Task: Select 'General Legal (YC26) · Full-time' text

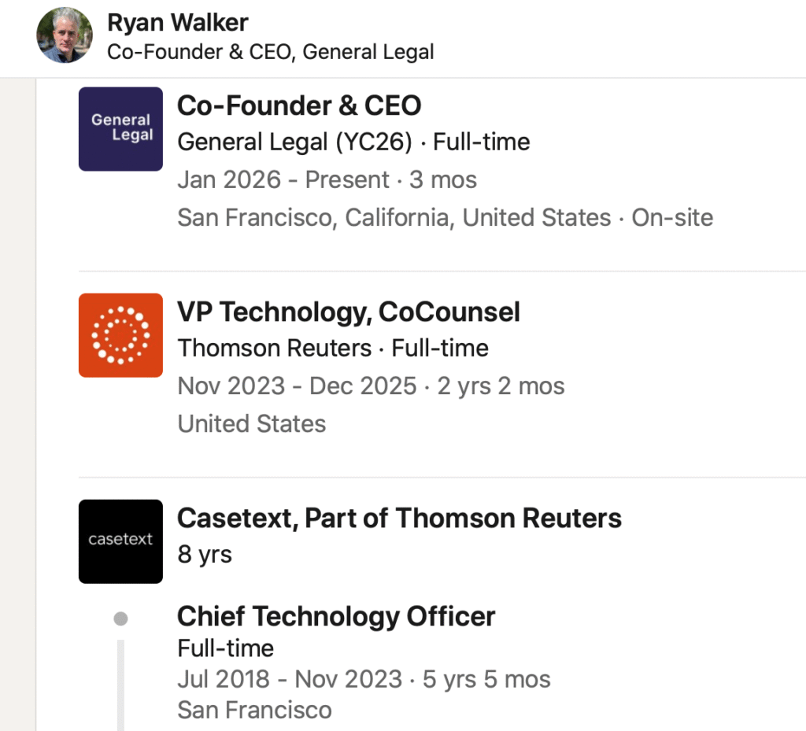Action: [x=353, y=142]
